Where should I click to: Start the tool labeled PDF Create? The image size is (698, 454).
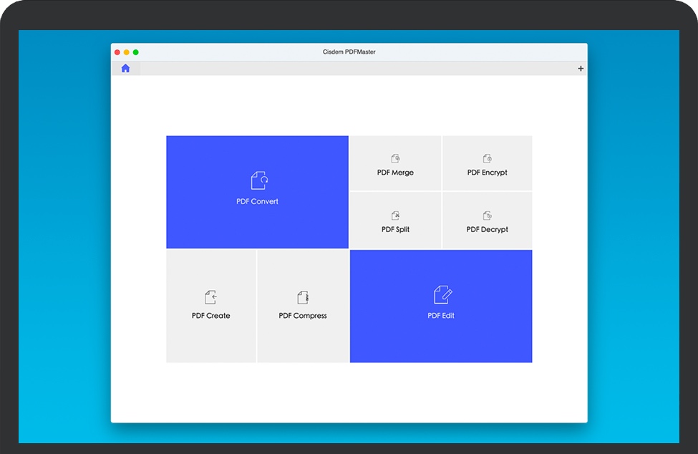click(x=210, y=316)
